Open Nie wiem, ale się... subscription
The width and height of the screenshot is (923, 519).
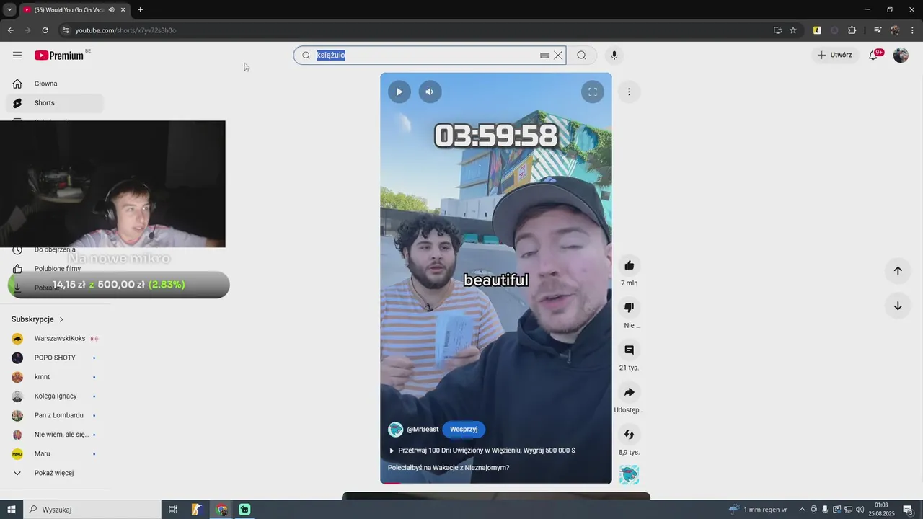(x=55, y=435)
